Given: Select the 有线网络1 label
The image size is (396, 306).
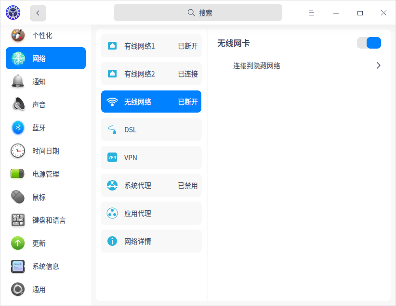Looking at the screenshot, I should pos(139,46).
